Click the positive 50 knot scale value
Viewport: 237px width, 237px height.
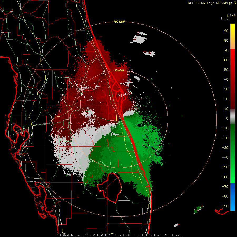click(226, 70)
